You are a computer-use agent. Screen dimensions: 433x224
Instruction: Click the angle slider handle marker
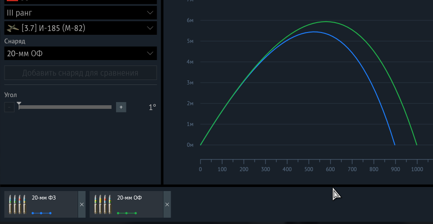point(19,104)
